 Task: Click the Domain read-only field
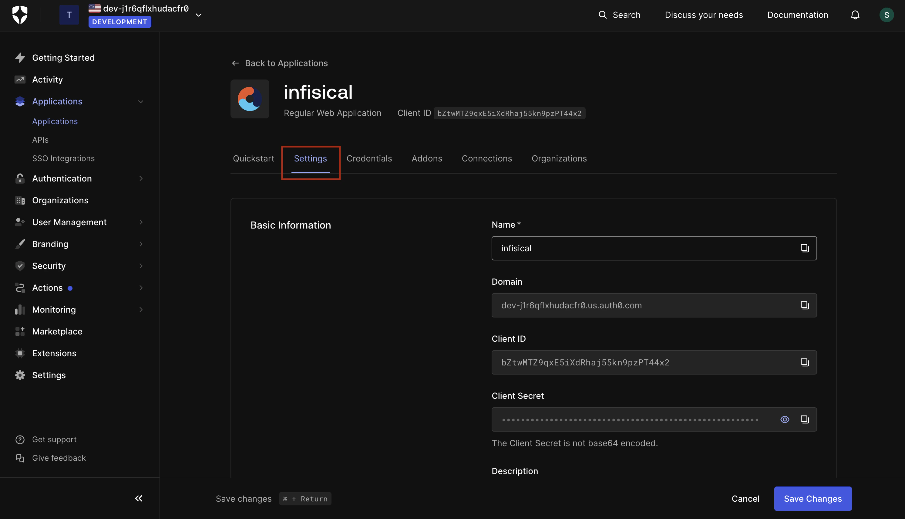point(654,305)
